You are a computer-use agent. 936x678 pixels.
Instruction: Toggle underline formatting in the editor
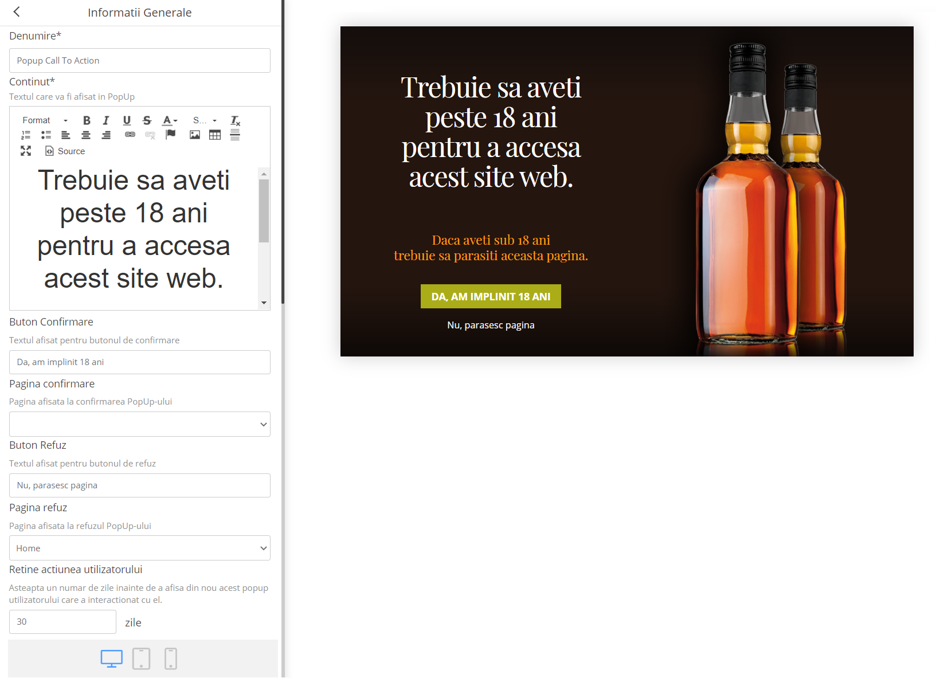pos(127,120)
